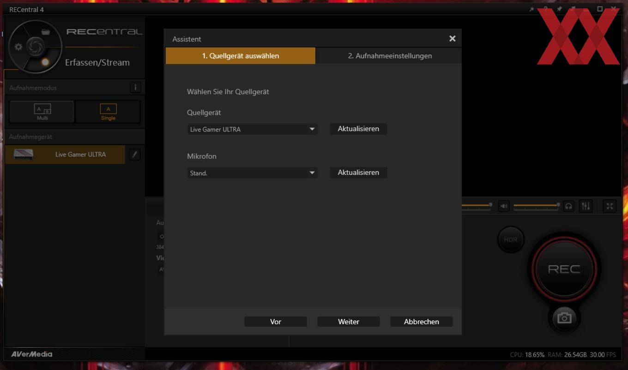Show info for Aufnahmemodus
This screenshot has height=370, width=628.
135,87
